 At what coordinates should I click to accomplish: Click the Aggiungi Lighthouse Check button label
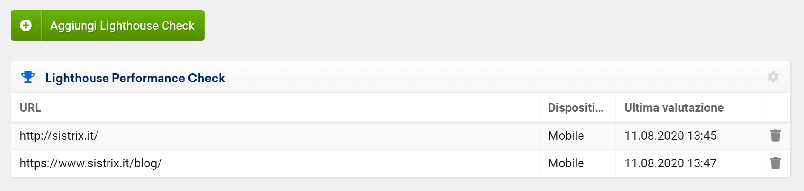tap(122, 25)
